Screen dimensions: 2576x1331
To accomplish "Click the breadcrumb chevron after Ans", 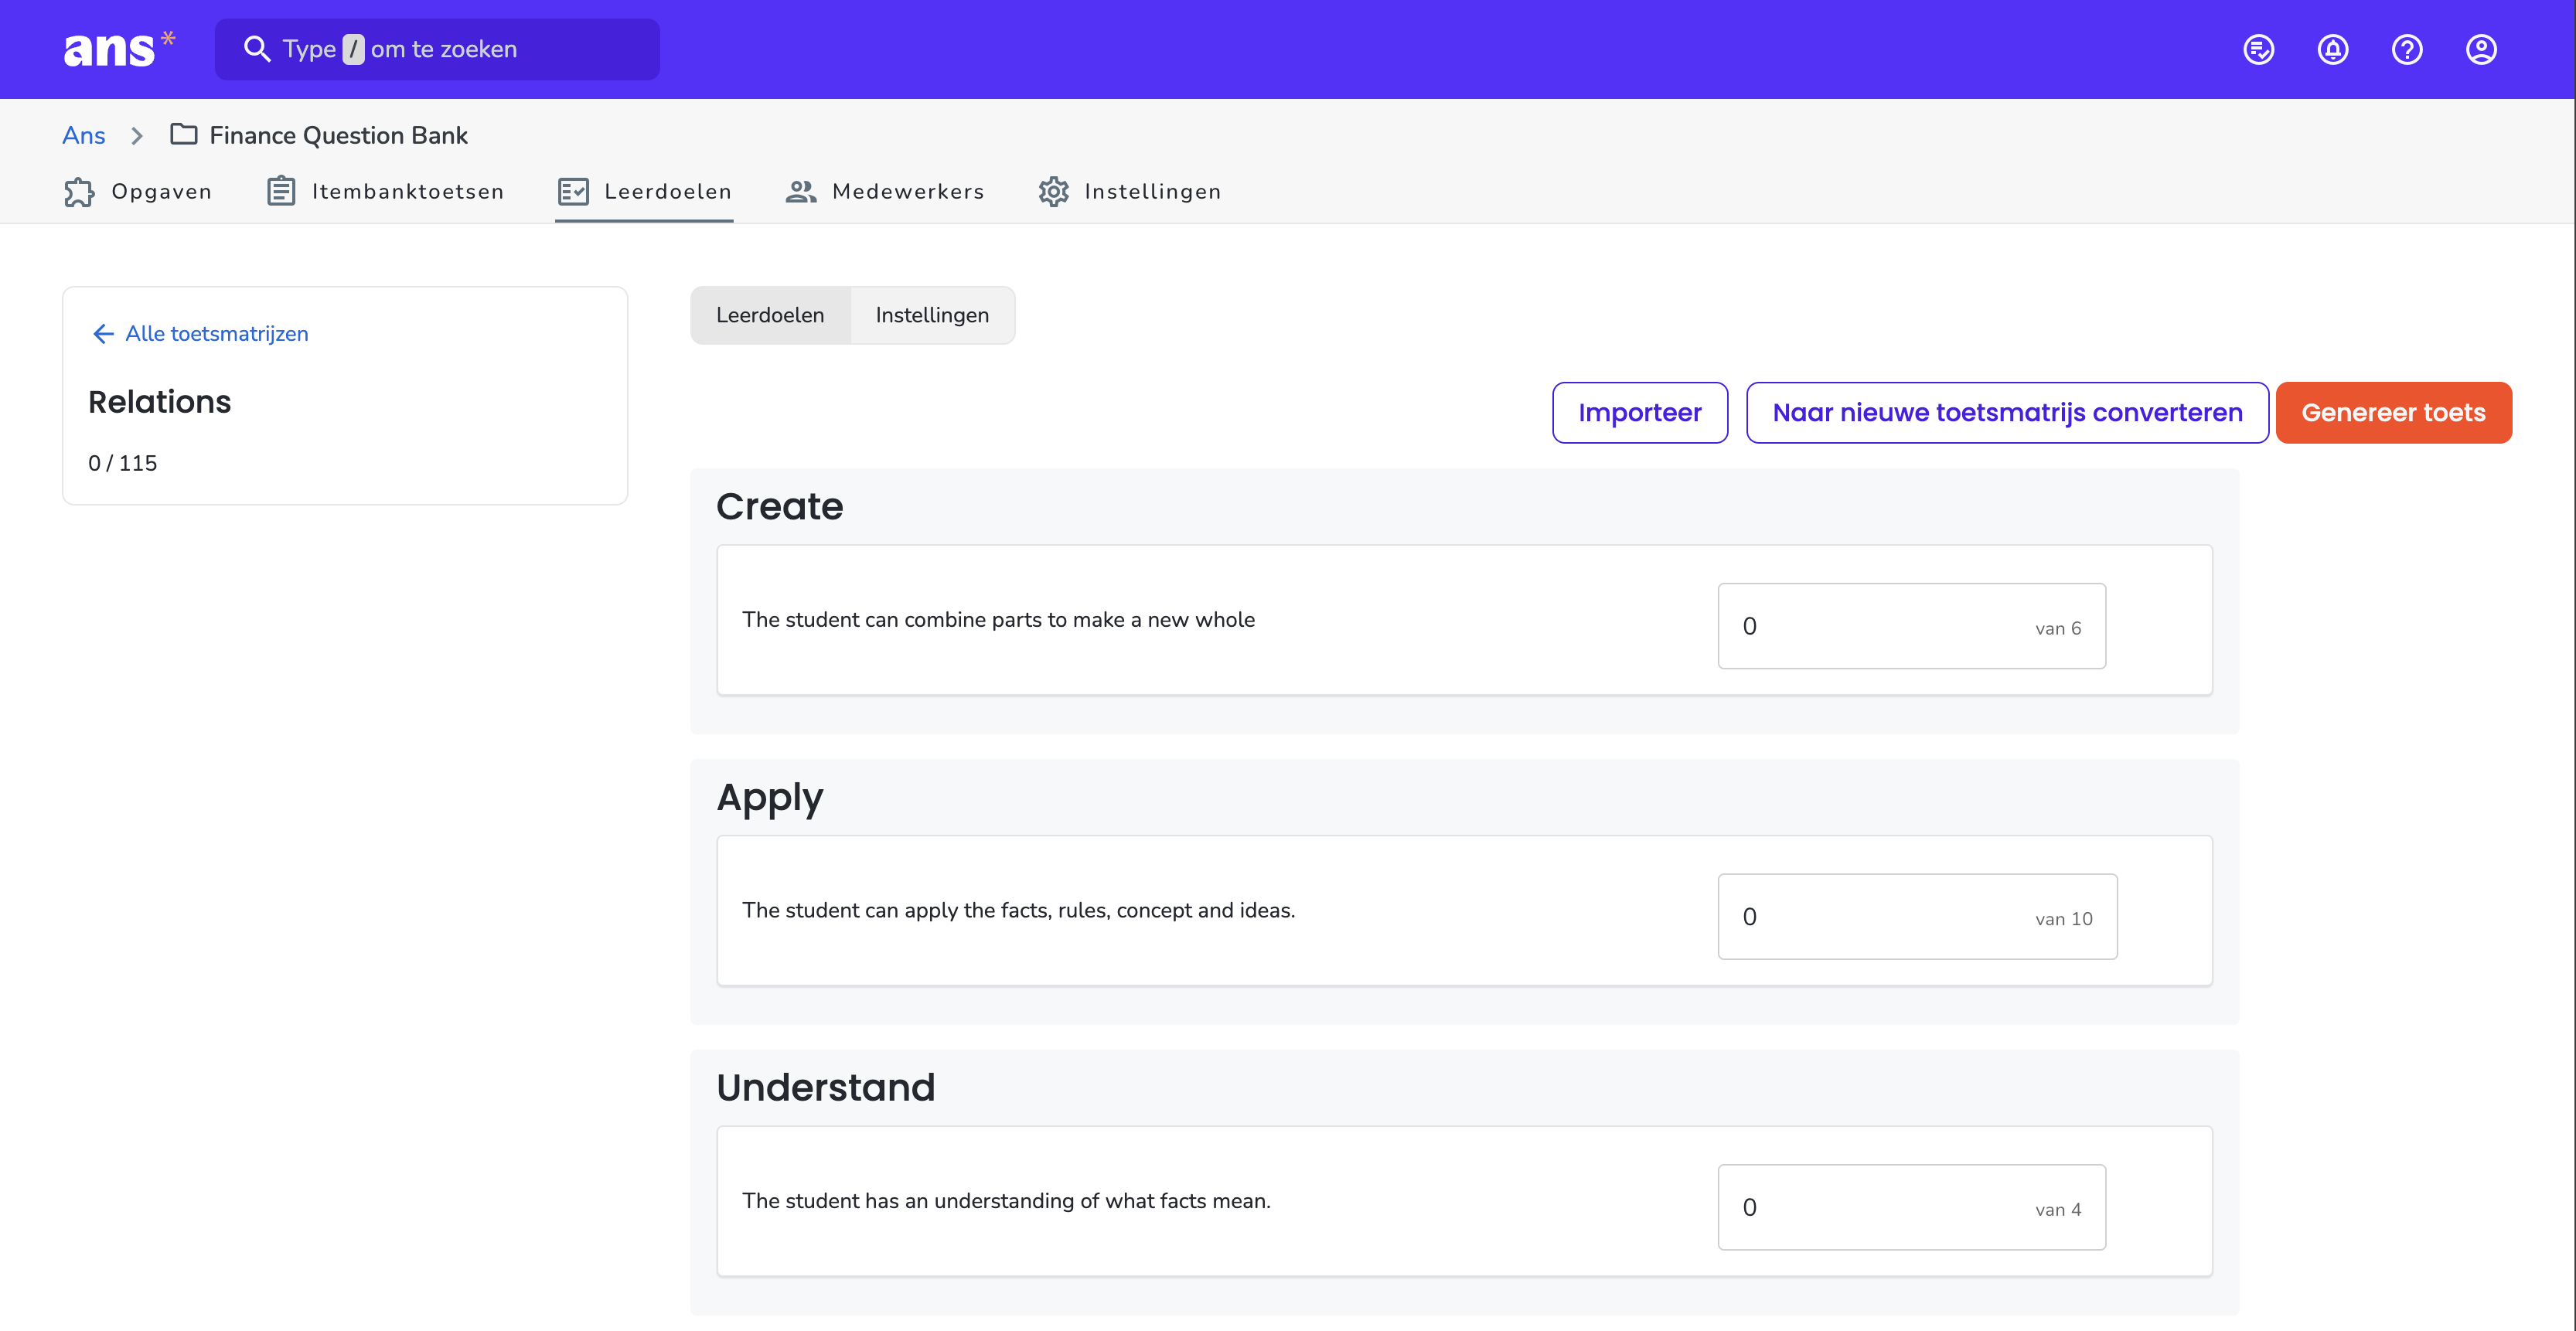I will tap(137, 135).
